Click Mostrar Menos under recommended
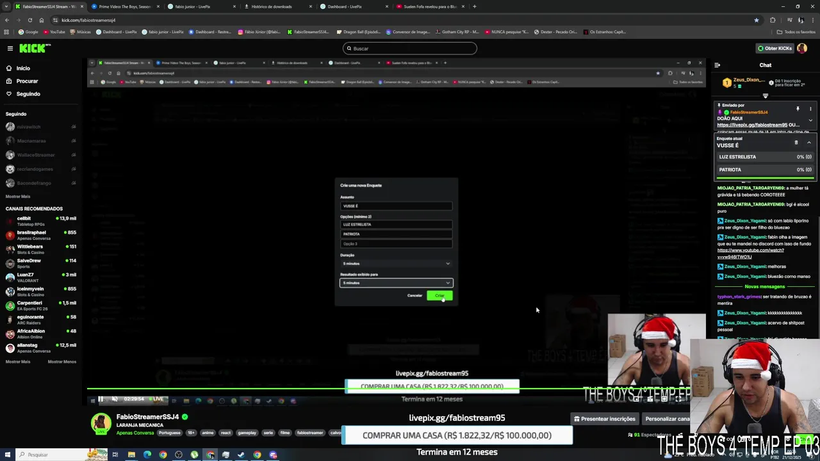 62,362
